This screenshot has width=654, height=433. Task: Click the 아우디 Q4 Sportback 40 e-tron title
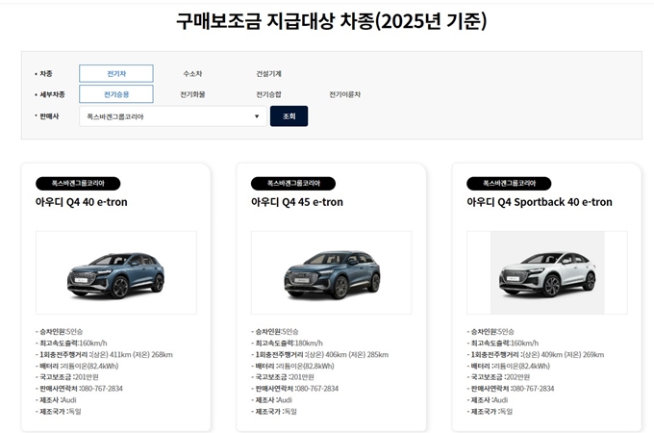[x=540, y=202]
